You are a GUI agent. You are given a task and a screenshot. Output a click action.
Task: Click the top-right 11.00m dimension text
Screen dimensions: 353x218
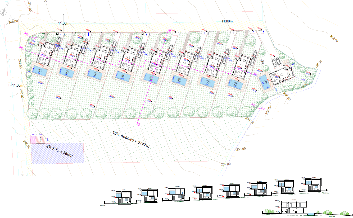(227, 21)
